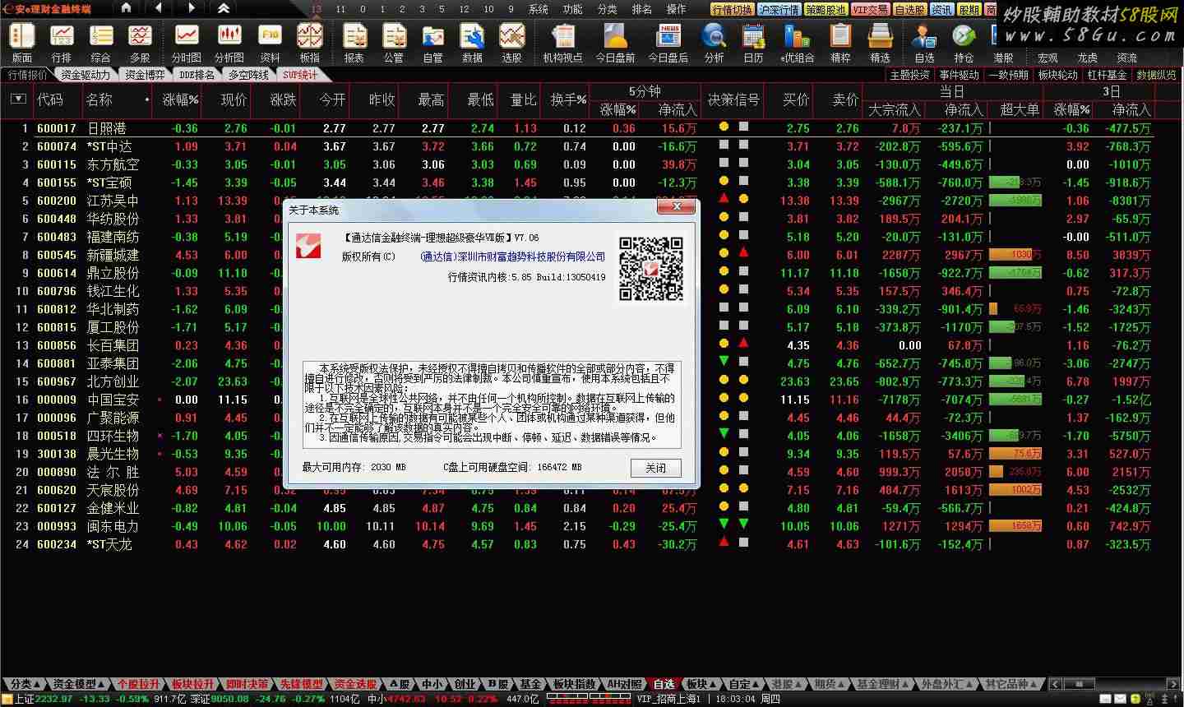The height and width of the screenshot is (707, 1184).
Task: Select the 多股 multi-stock view icon
Action: click(140, 43)
